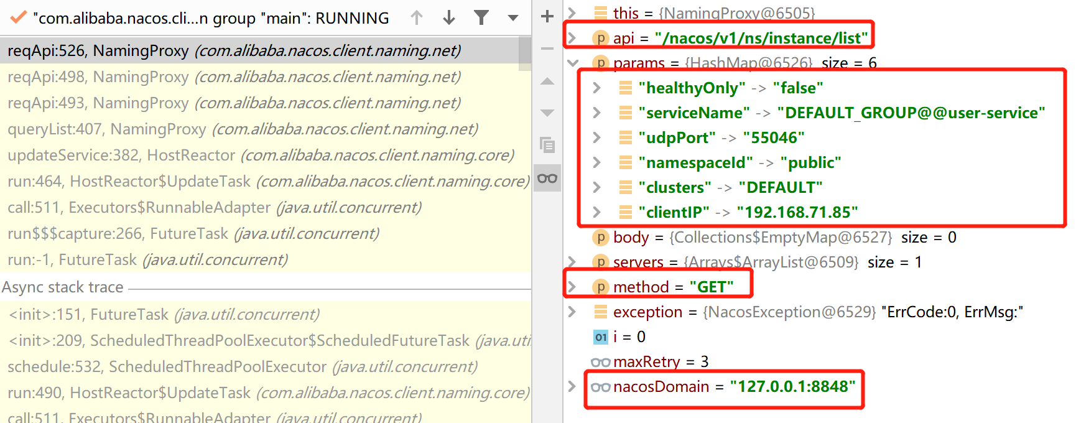Expand the healthyOnly map entry
1076x423 pixels.
597,88
